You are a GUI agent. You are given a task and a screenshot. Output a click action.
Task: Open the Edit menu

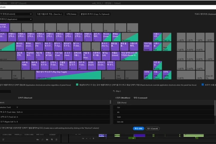[x=4, y=3]
